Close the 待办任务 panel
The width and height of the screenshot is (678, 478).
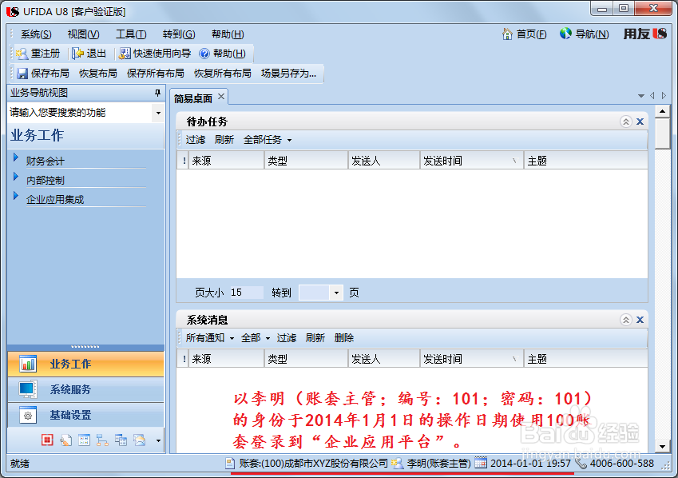coord(640,121)
